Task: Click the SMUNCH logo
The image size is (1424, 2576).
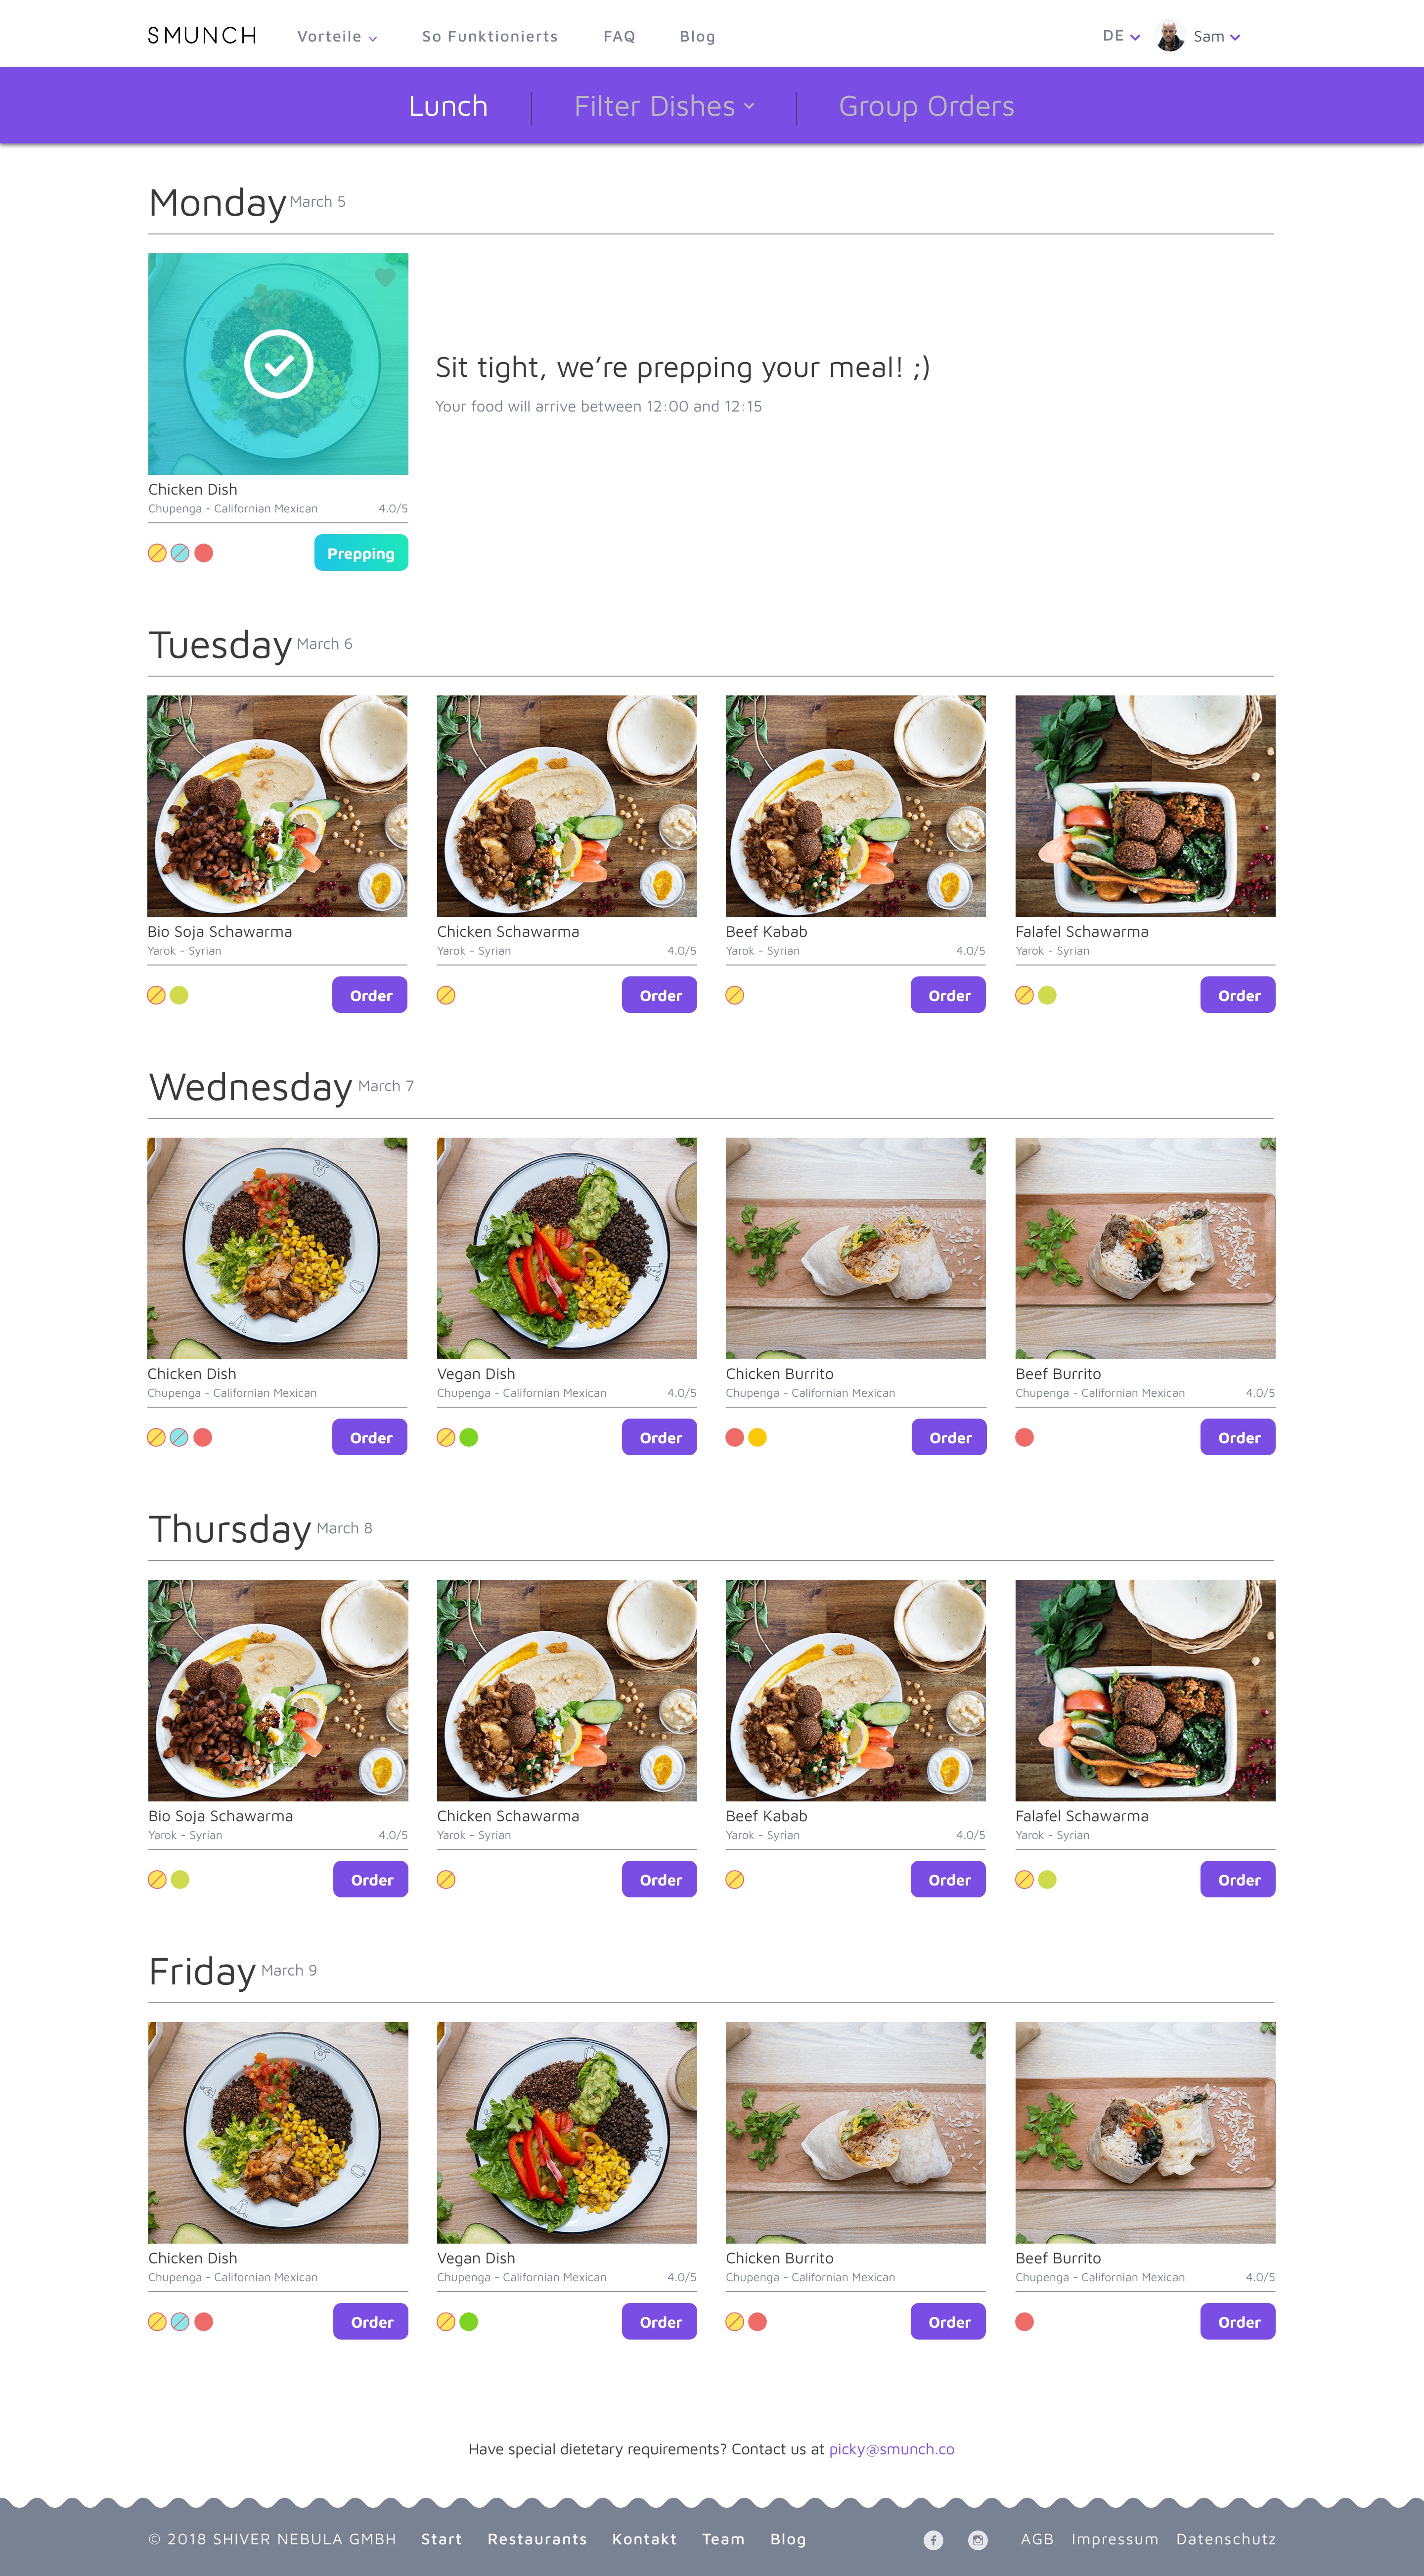Action: coord(202,36)
